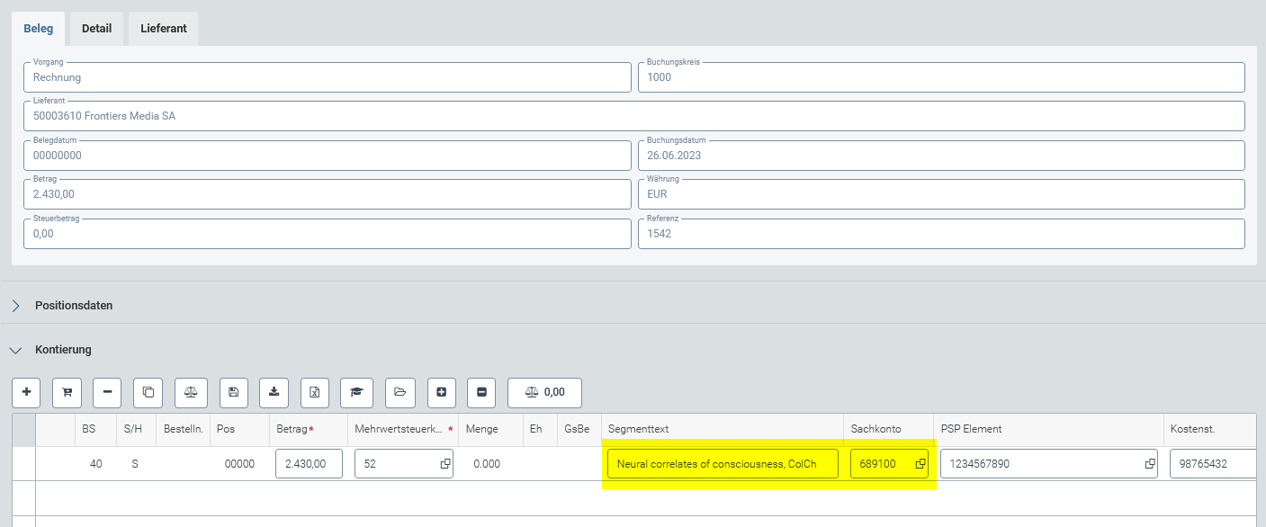The height and width of the screenshot is (527, 1266).
Task: Click the Excel file export icon
Action: pyautogui.click(x=315, y=392)
